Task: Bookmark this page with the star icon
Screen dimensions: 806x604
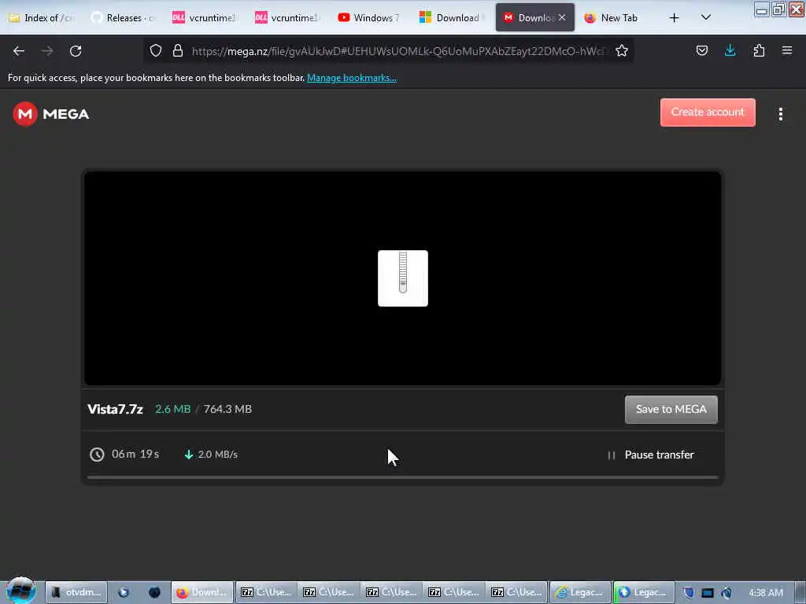Action: [622, 50]
